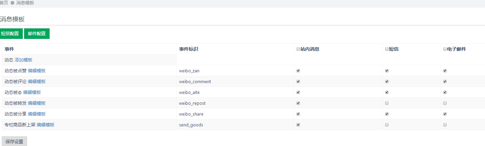
Task: Edit template for 动态被评论
Action: 37,81
